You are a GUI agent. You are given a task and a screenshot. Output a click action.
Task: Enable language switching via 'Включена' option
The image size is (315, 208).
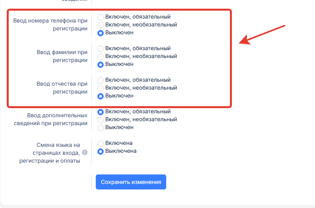[x=101, y=143]
